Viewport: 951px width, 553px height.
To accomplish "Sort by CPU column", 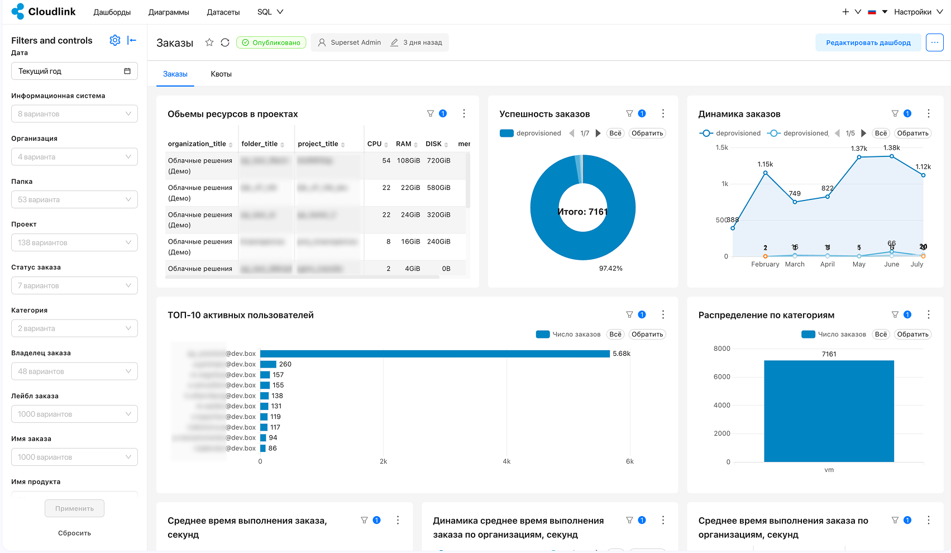I will pos(377,144).
